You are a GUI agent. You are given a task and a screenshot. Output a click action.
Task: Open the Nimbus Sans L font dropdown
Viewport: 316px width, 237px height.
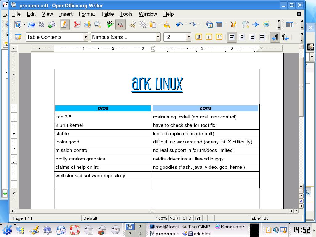coord(158,37)
